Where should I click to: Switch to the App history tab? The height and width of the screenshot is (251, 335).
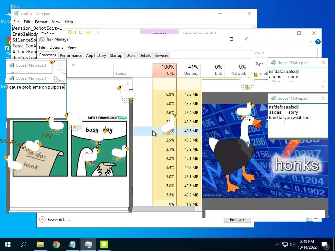point(96,56)
